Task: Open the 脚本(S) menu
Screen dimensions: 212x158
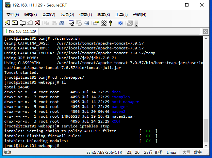Action: tap(104, 15)
